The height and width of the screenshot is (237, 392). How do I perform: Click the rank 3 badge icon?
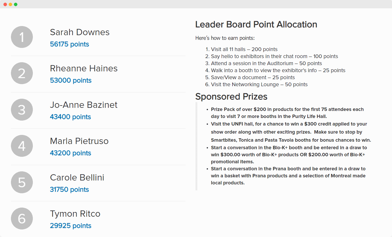tap(22, 109)
